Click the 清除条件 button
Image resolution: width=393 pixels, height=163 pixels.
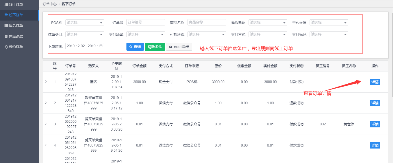(x=155, y=47)
